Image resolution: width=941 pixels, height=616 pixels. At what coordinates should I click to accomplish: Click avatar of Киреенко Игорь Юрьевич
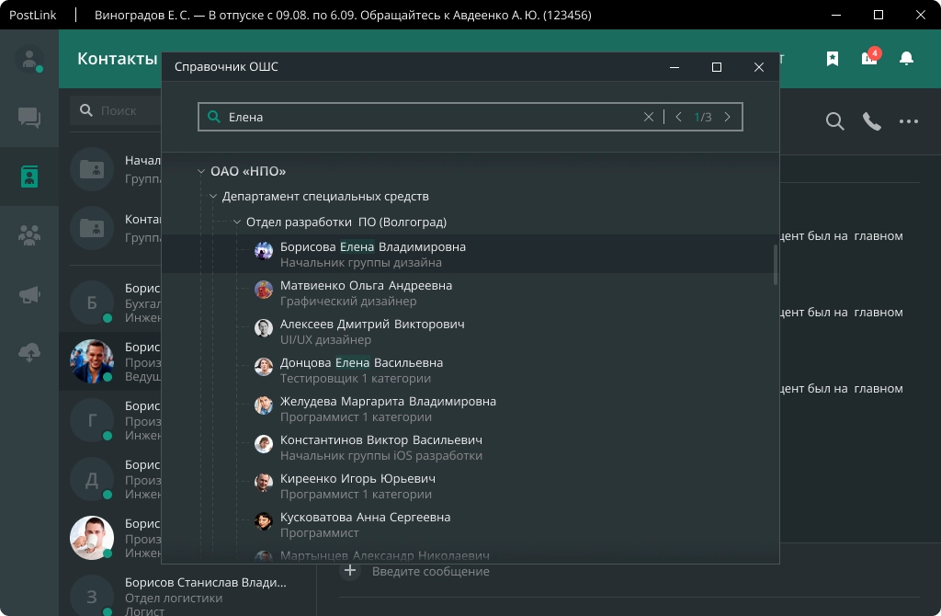[x=264, y=482]
